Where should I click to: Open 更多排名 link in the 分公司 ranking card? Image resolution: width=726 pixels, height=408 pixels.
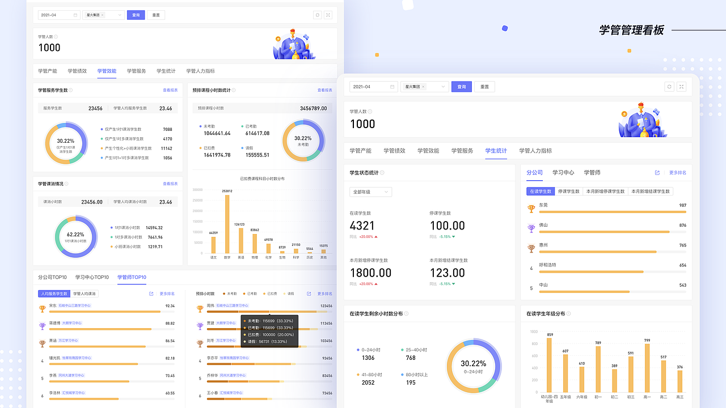point(678,172)
